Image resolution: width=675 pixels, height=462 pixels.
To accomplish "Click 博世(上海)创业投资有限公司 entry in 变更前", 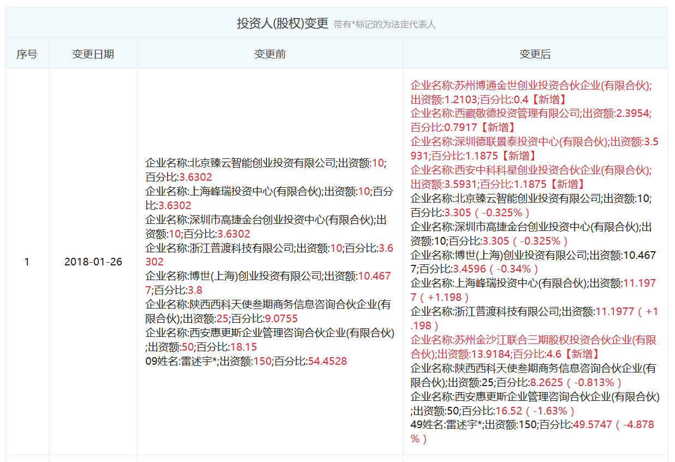I will pyautogui.click(x=268, y=283).
